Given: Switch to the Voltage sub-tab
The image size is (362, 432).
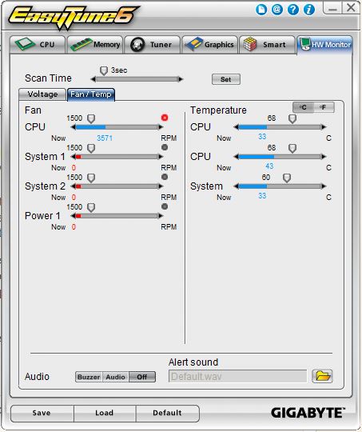Looking at the screenshot, I should tap(42, 94).
